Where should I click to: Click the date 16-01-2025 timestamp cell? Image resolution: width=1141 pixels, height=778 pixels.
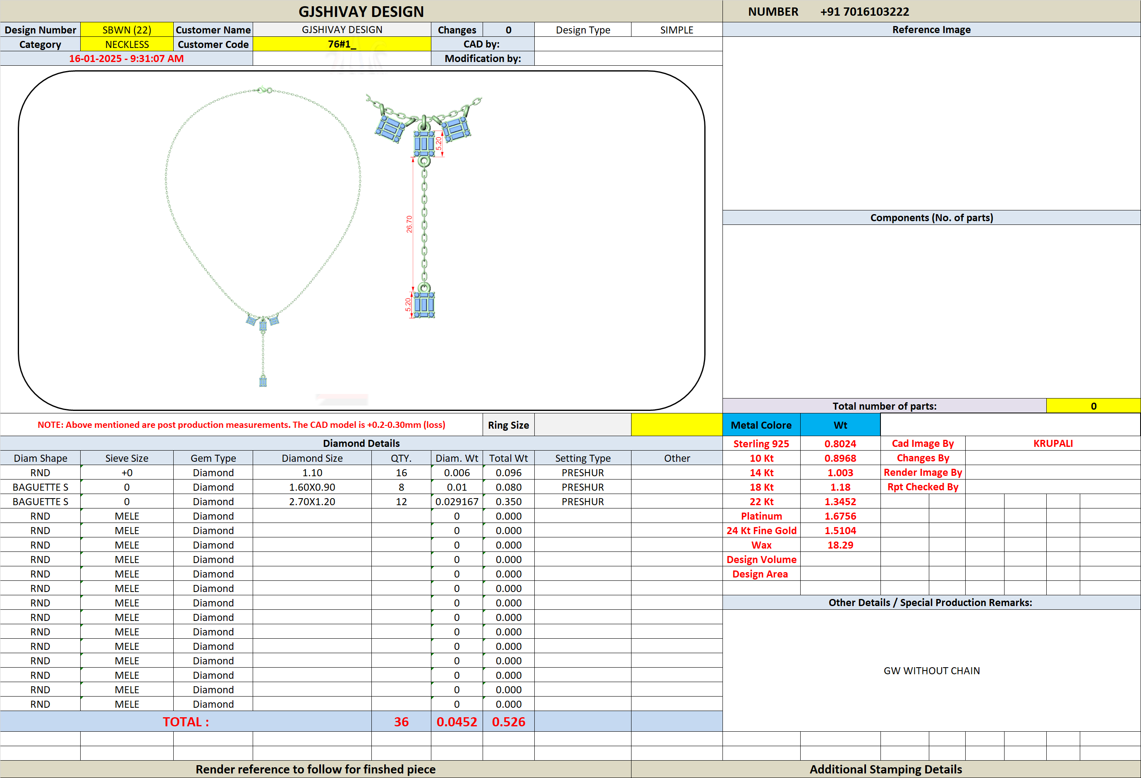(126, 58)
